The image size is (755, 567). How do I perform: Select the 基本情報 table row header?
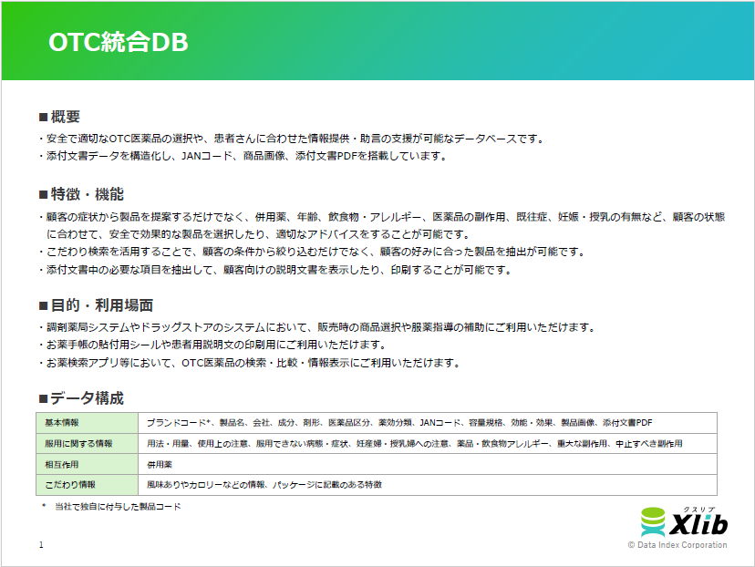[64, 421]
